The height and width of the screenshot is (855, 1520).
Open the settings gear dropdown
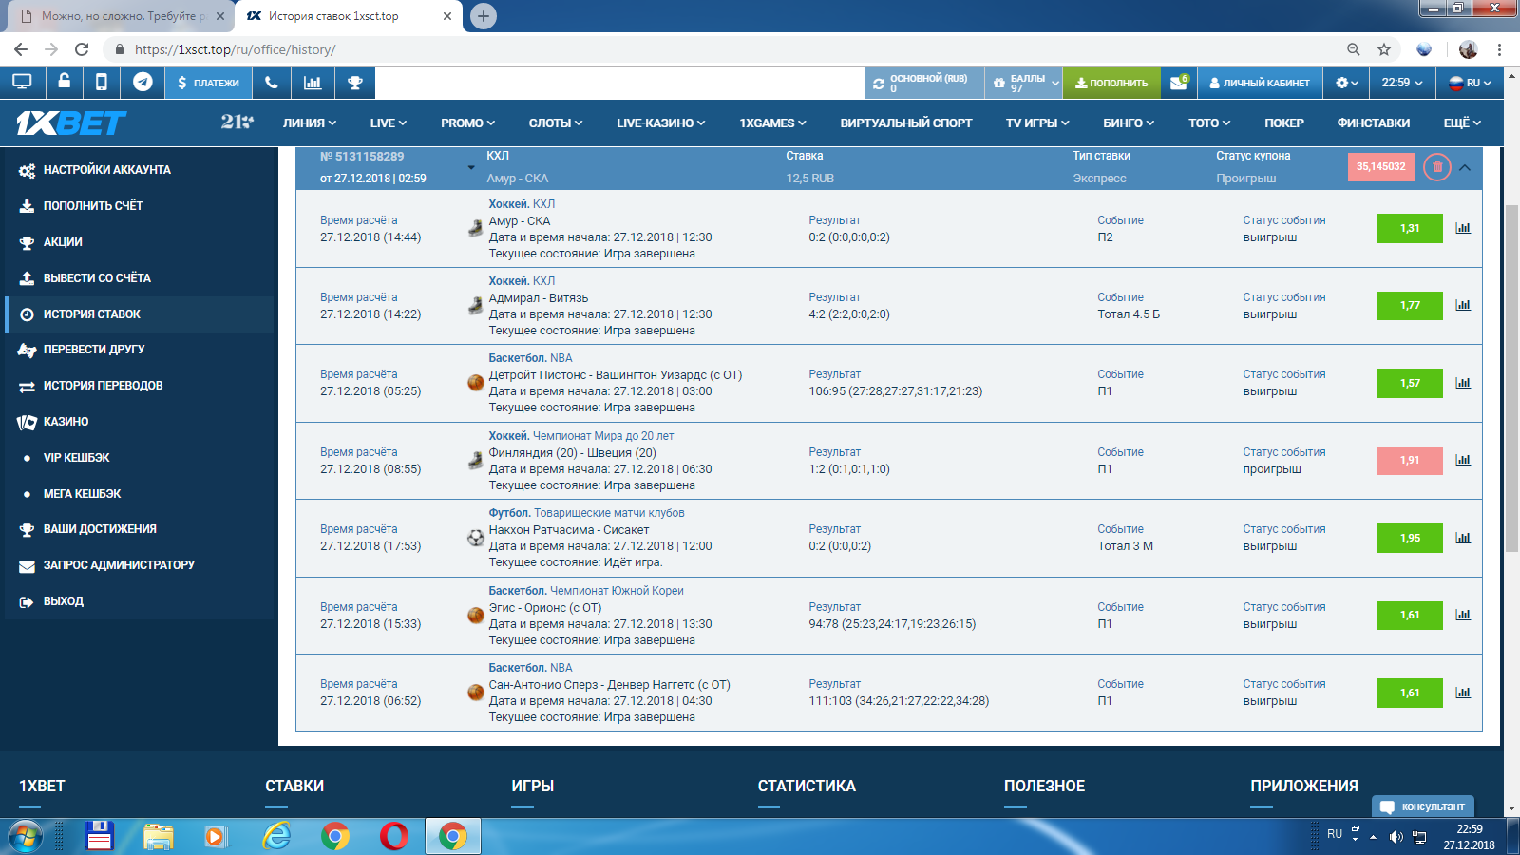[x=1347, y=83]
